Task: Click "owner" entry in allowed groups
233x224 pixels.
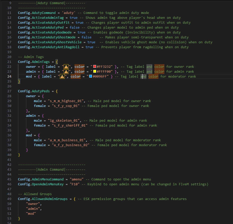Action: 33,204
